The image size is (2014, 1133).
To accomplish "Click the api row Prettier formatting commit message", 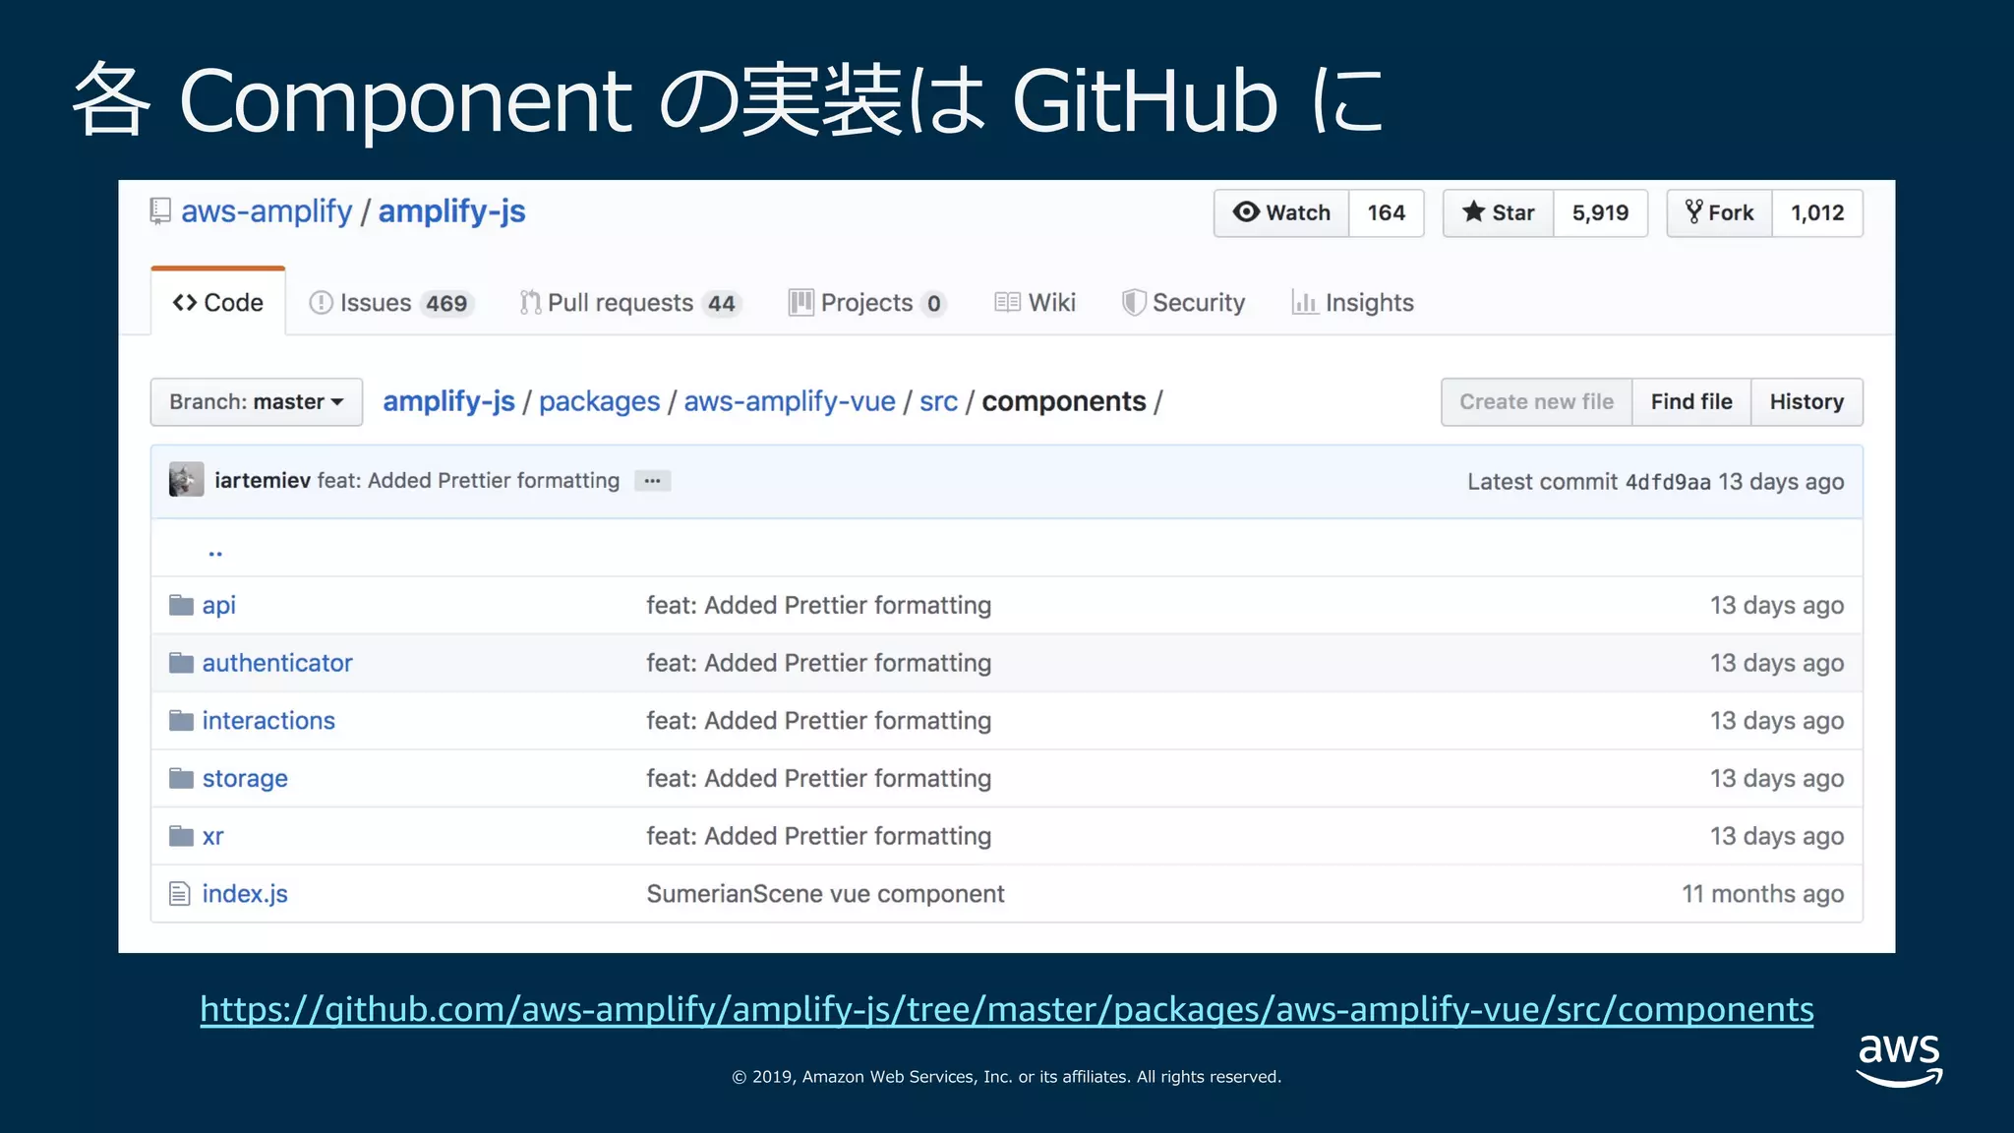I will [x=818, y=606].
